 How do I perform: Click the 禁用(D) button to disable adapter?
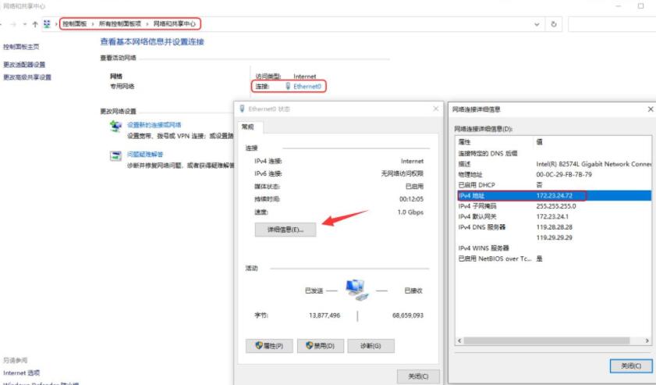(320, 345)
